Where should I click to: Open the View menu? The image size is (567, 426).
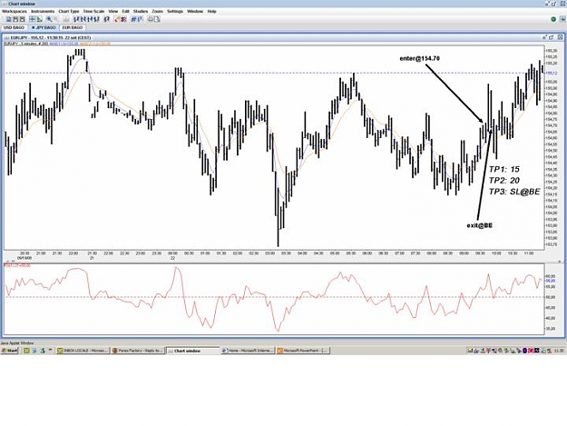point(113,12)
